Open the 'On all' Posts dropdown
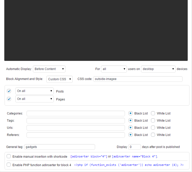Image resolution: width=192 pixels, height=172 pixels. click(34, 91)
